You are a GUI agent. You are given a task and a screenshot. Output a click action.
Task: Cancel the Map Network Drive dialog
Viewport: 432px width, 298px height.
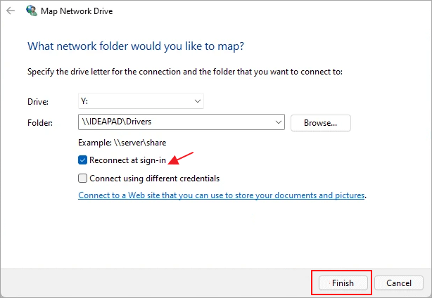tap(399, 282)
